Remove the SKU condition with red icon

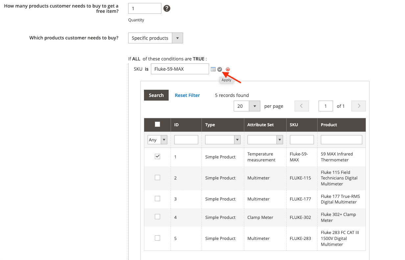(228, 69)
